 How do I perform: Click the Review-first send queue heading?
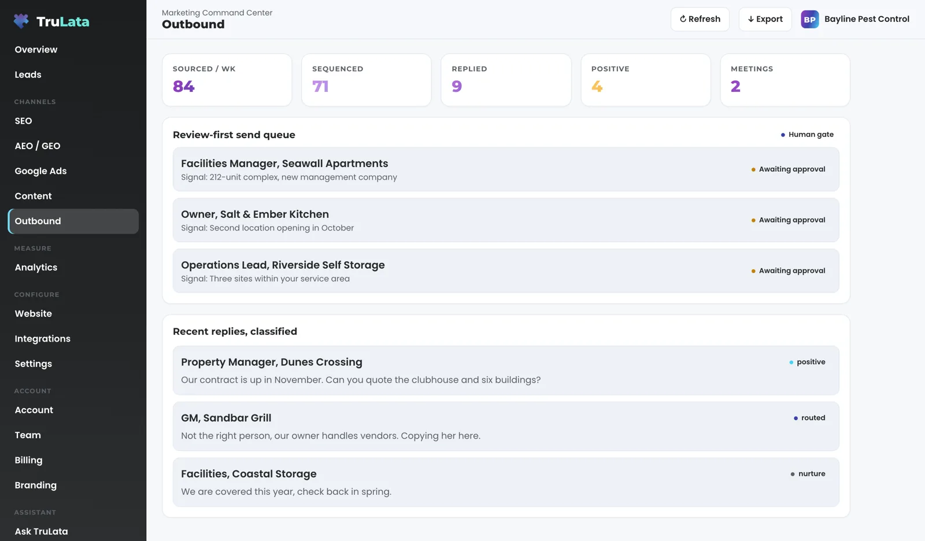pos(234,135)
